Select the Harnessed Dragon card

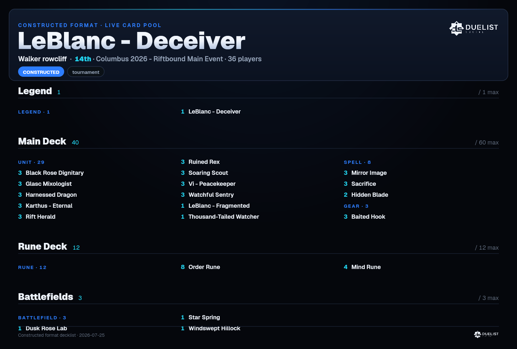(x=47, y=195)
